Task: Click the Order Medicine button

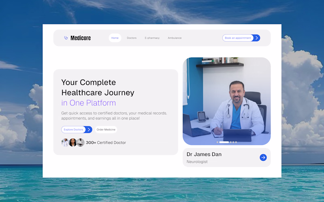Action: click(x=106, y=129)
